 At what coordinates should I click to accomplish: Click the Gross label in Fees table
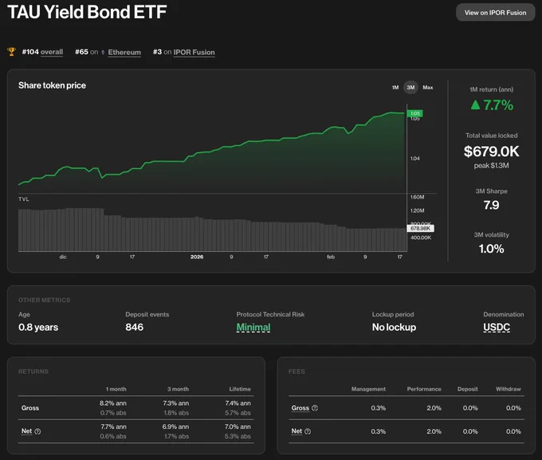click(300, 408)
